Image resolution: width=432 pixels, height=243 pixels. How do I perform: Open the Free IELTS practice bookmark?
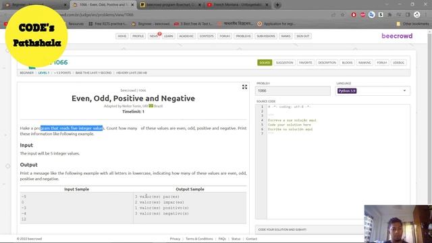108,24
